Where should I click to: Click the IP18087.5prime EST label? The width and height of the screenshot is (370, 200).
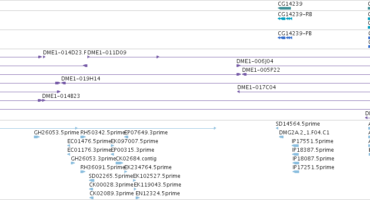(x=313, y=159)
